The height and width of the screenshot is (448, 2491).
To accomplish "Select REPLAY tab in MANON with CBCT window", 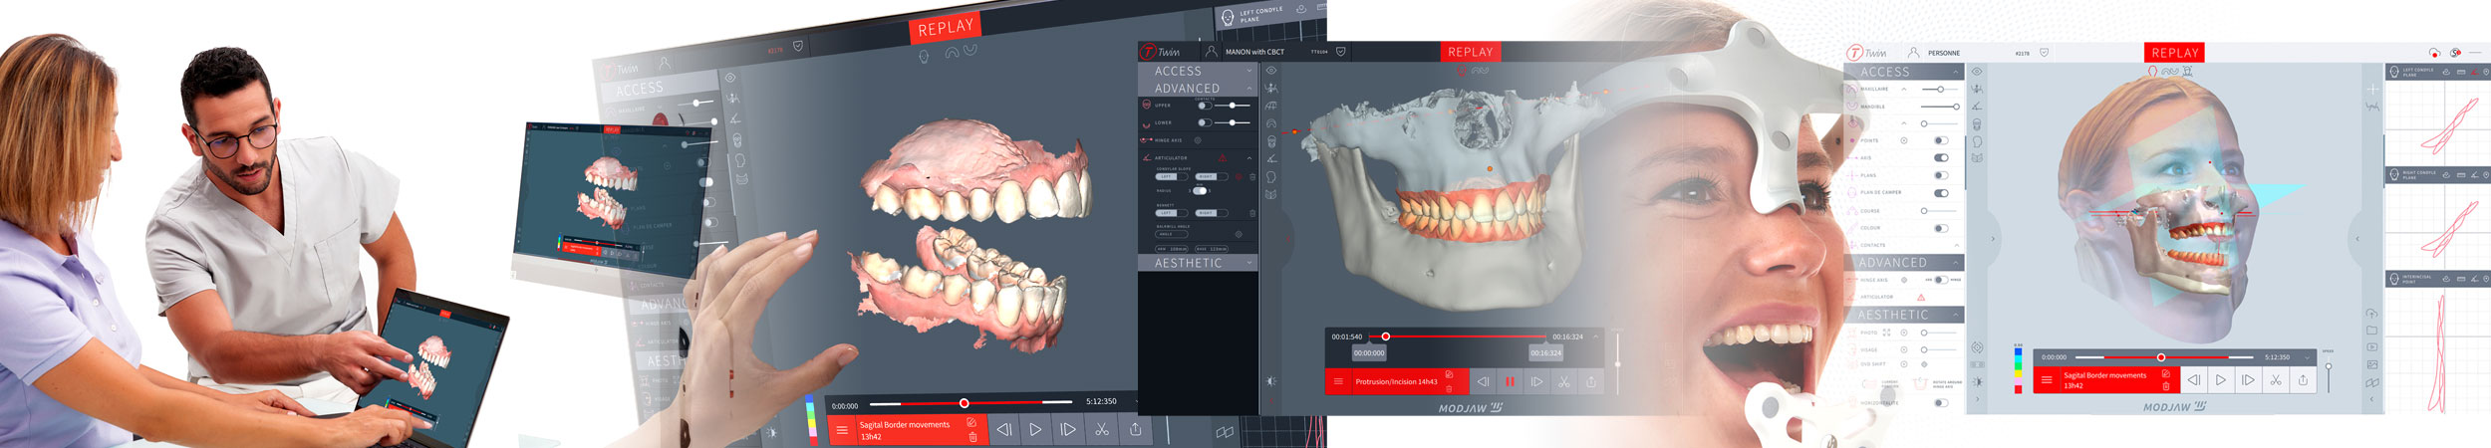I will pos(1470,52).
